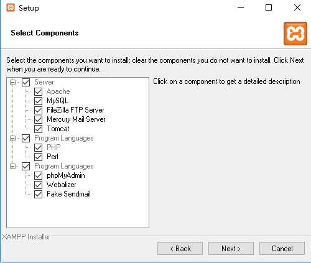Click the XAMPP logo in the header
This screenshot has height=263, width=311.
[x=295, y=34]
